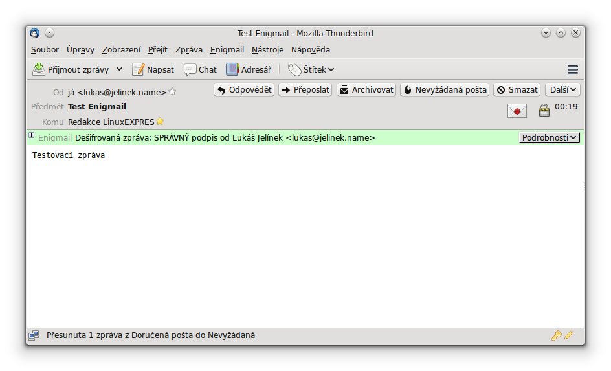Screen dimensions: 611x371
Task: Click the message time 00:19
Action: coord(566,106)
